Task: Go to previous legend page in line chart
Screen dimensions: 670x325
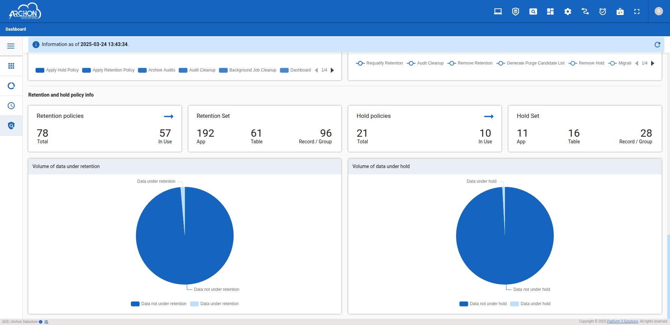Action: pos(636,63)
